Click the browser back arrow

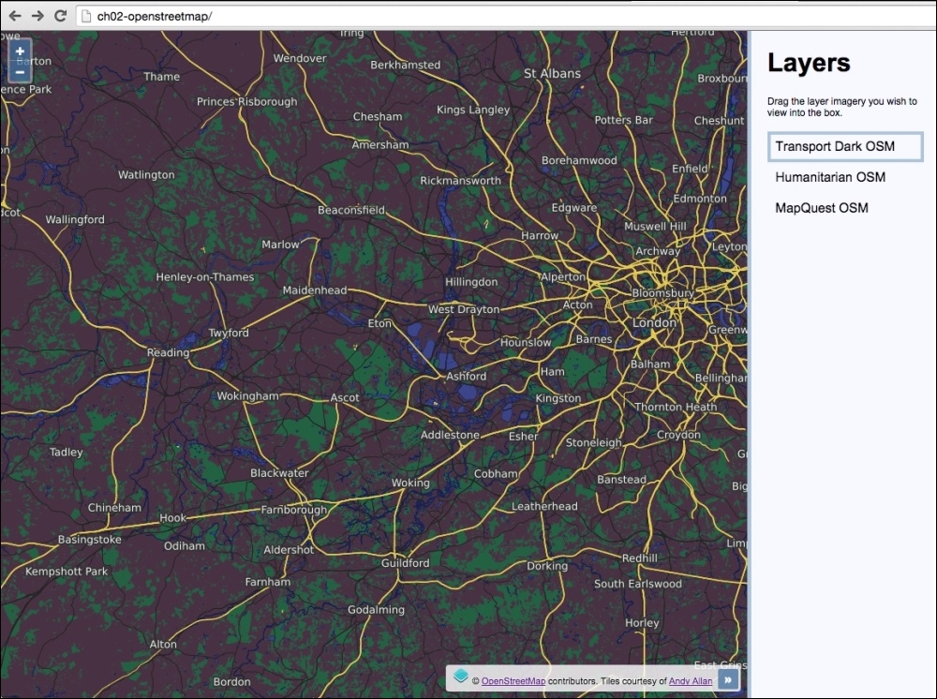[x=14, y=15]
